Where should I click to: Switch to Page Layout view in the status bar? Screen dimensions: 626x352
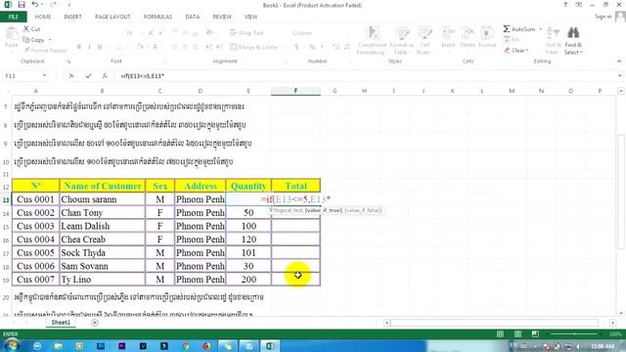point(517,334)
